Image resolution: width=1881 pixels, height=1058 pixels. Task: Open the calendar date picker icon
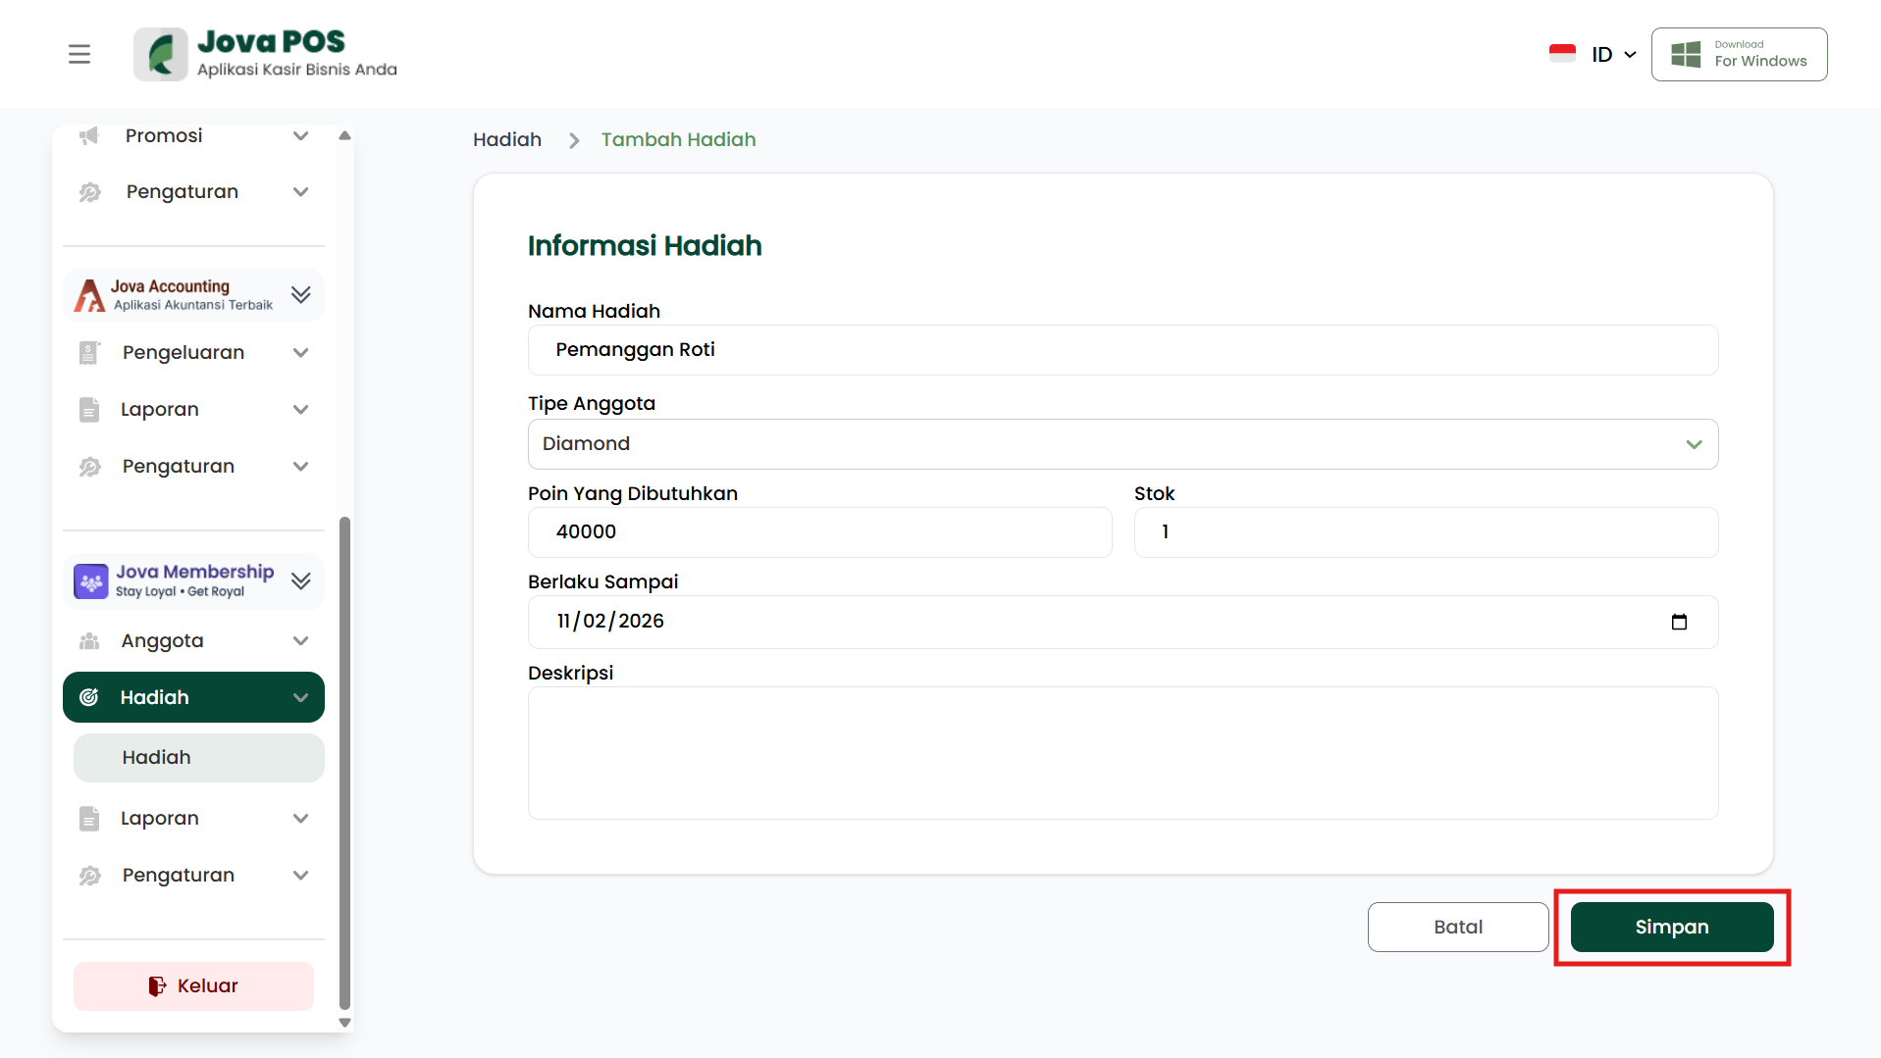[x=1678, y=622]
